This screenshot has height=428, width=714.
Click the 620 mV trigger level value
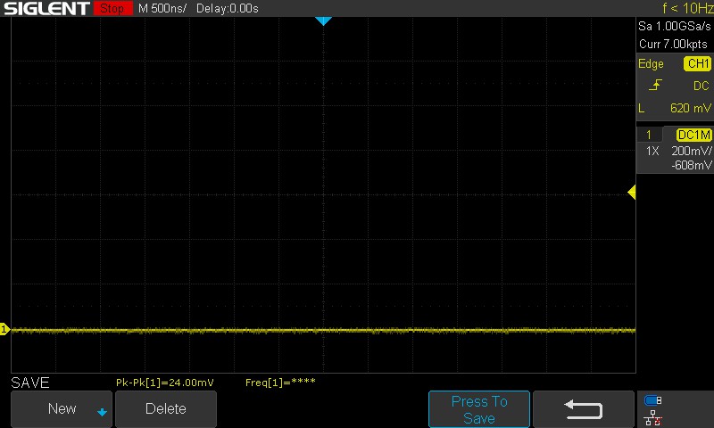pyautogui.click(x=690, y=108)
